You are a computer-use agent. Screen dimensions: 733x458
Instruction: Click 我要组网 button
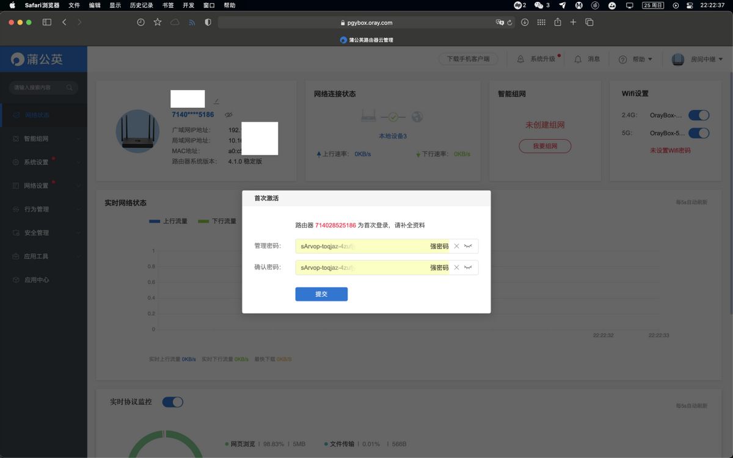click(545, 147)
